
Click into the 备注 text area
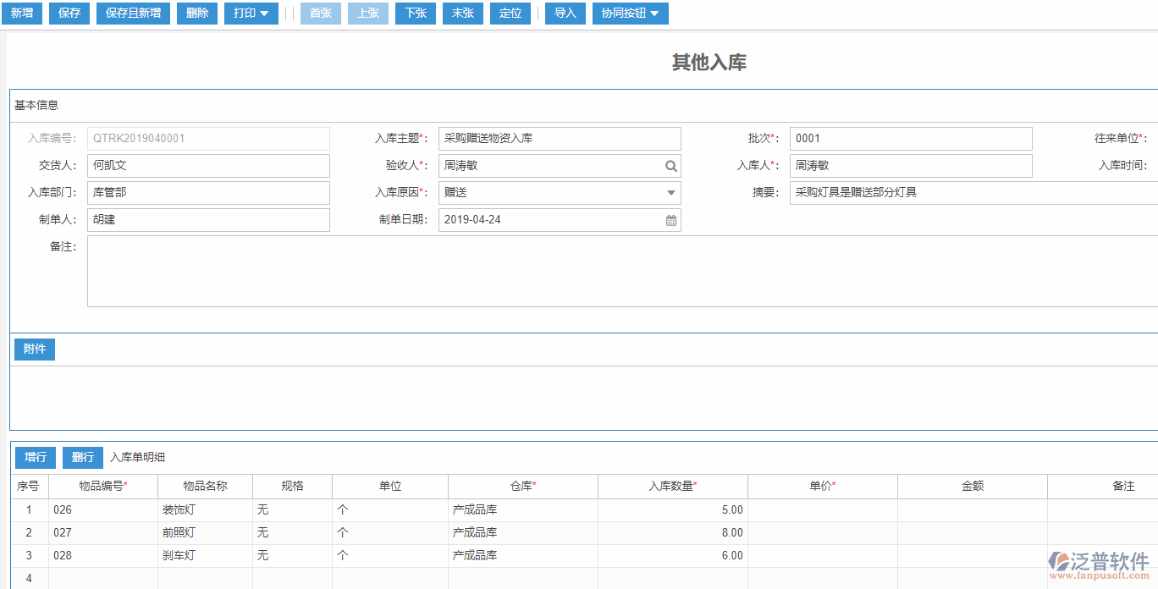[593, 271]
